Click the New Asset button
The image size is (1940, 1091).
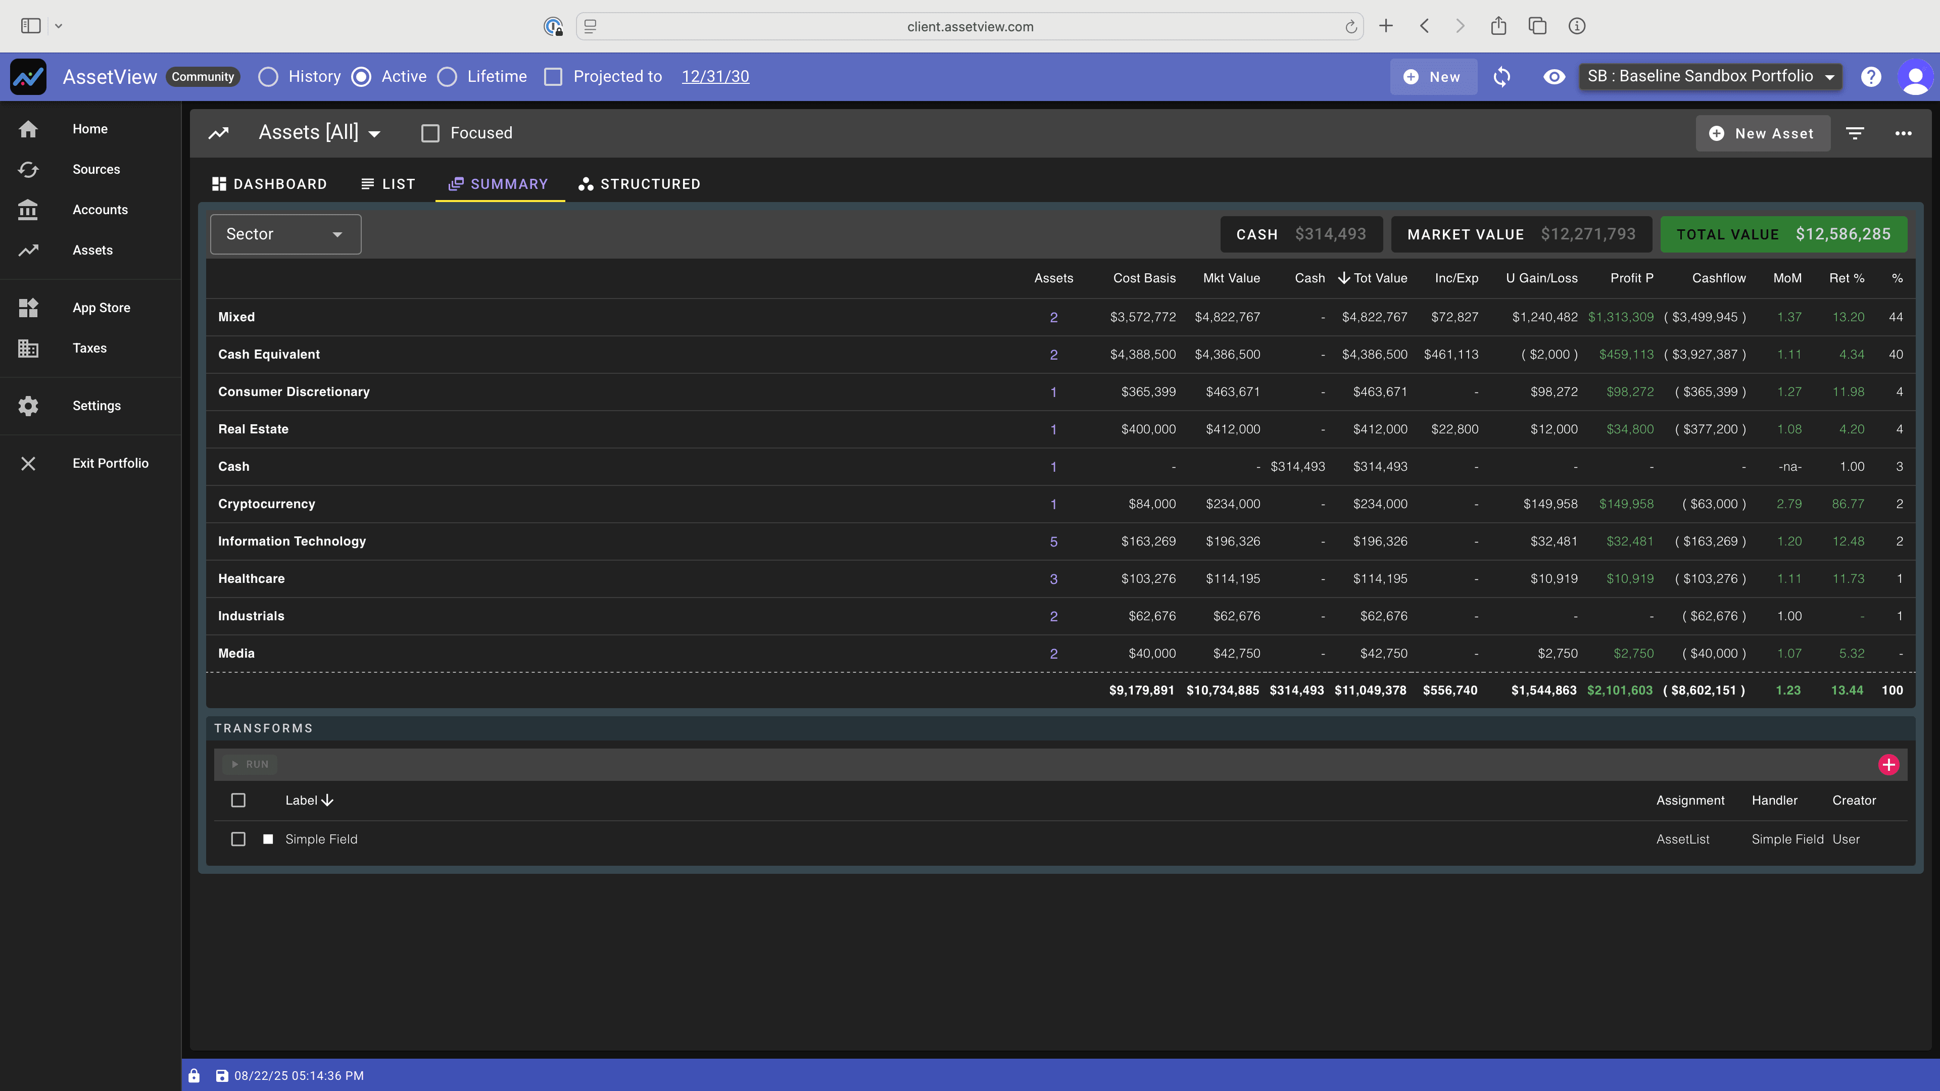[1762, 133]
